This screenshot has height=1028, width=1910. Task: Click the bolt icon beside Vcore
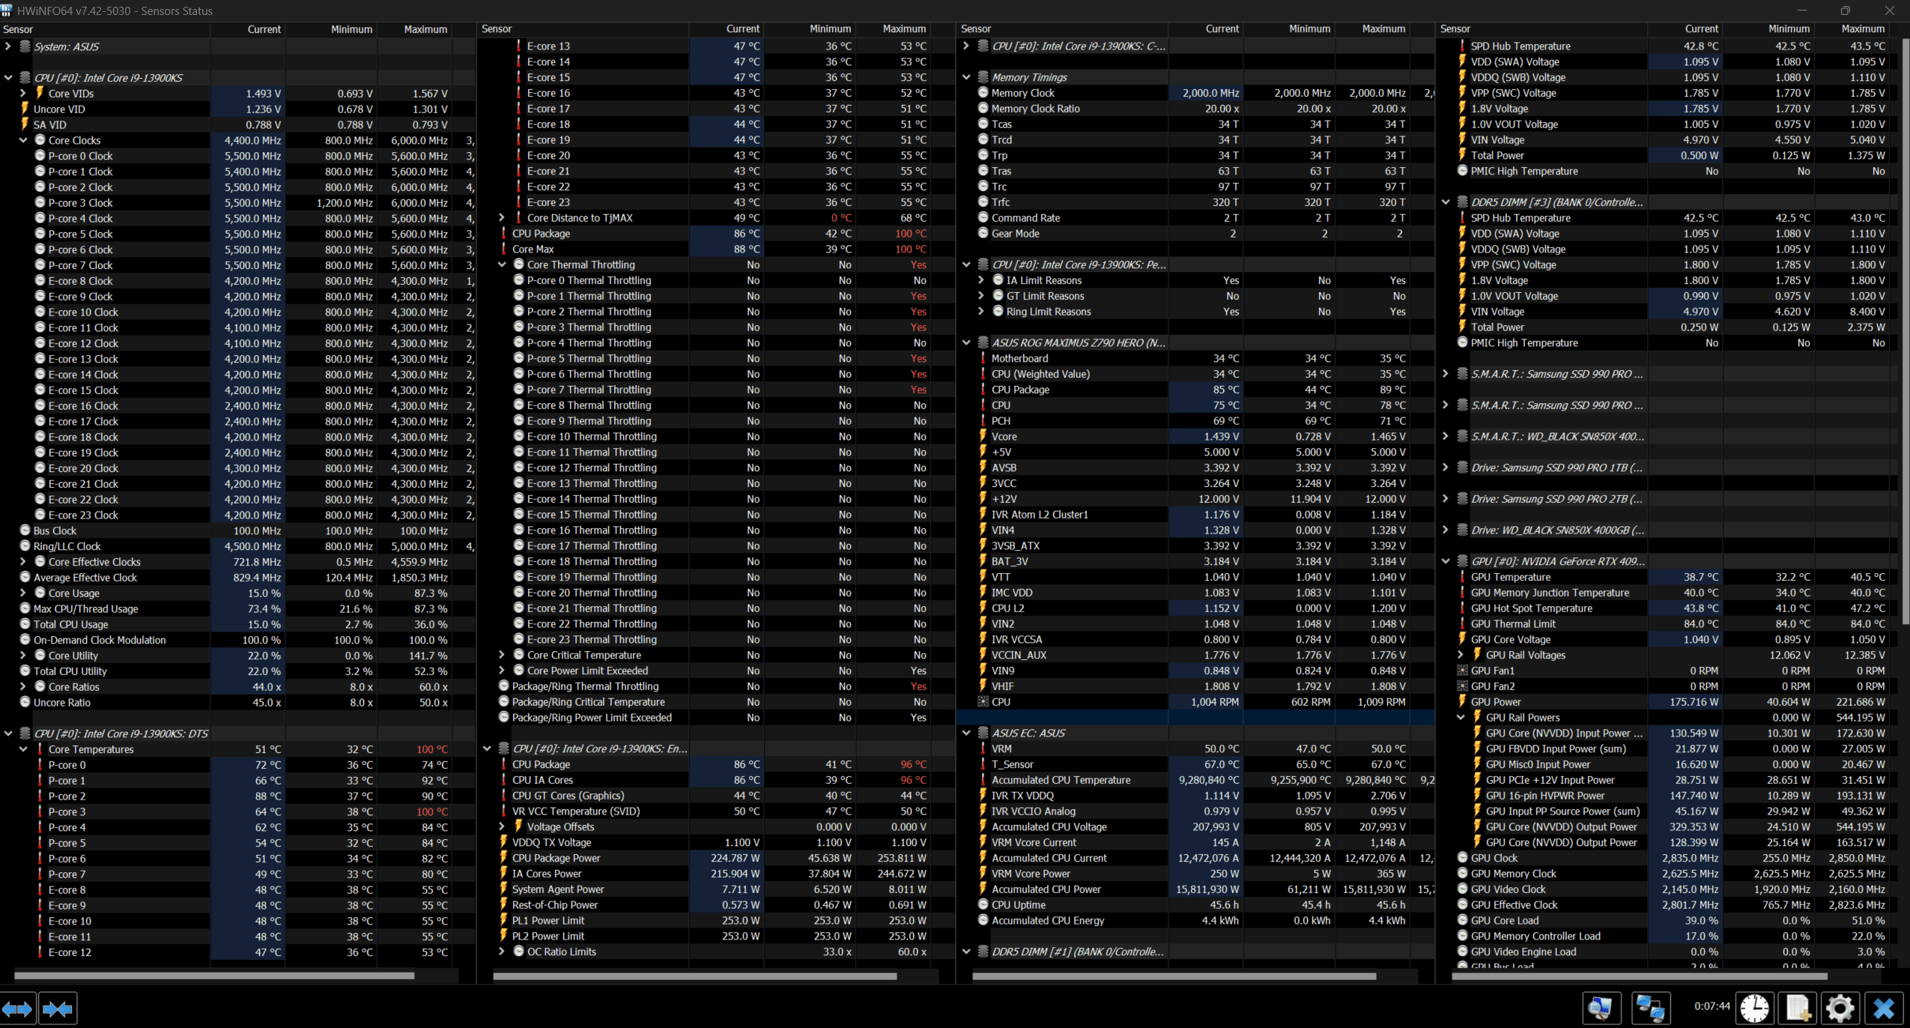click(983, 436)
